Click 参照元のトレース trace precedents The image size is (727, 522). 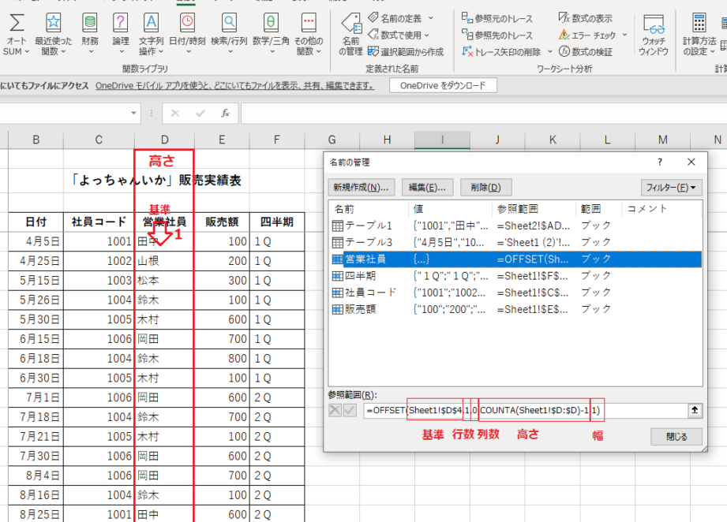click(497, 18)
